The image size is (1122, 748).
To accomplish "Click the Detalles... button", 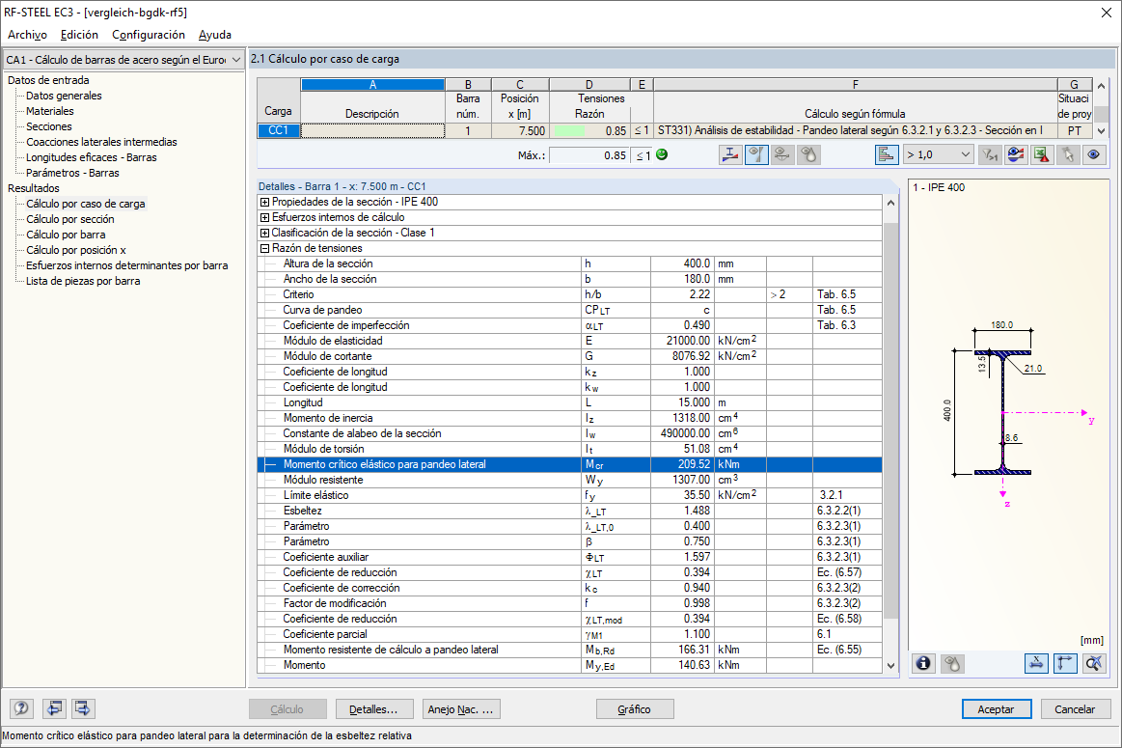I will [373, 709].
